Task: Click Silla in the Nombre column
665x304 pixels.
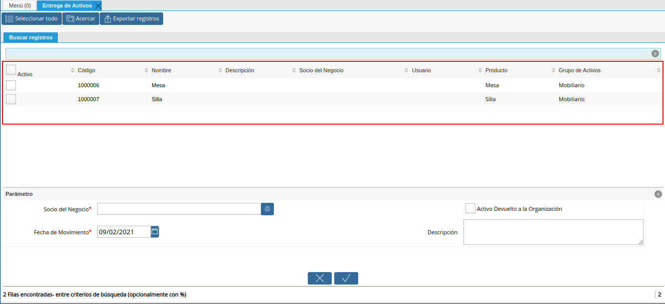Action: point(157,99)
